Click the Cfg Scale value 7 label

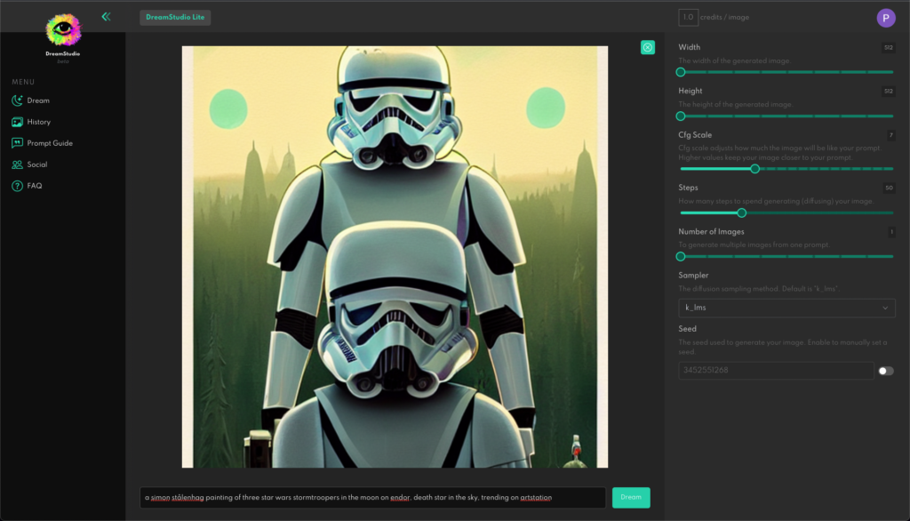point(891,135)
